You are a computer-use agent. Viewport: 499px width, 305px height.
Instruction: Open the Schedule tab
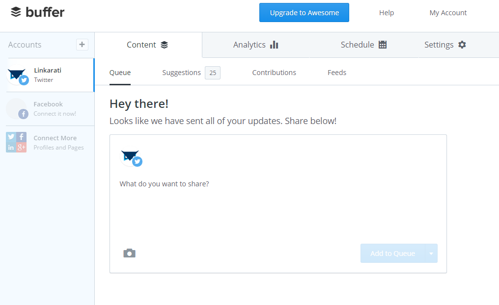(x=364, y=45)
